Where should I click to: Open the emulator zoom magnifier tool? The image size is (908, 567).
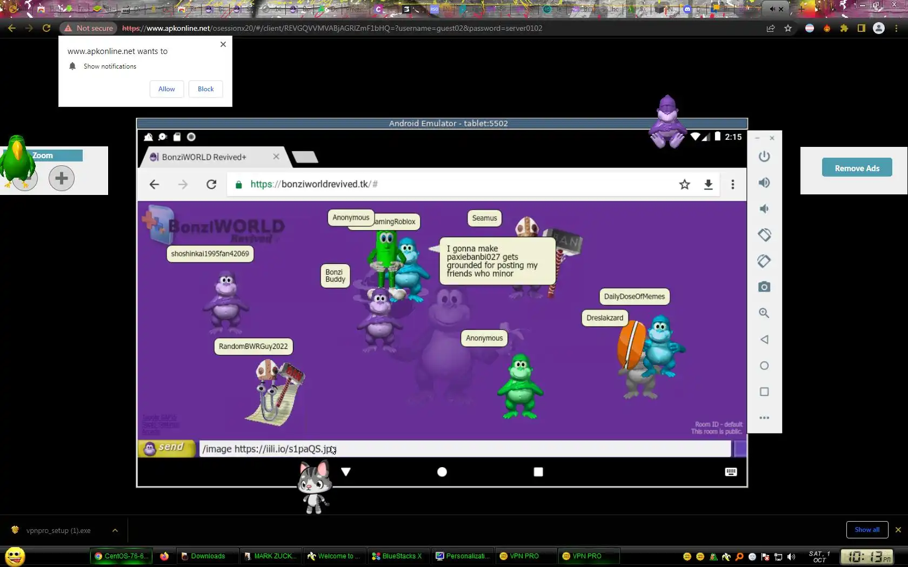click(764, 313)
